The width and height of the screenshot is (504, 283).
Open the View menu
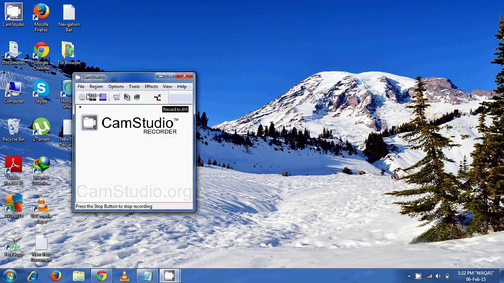167,86
